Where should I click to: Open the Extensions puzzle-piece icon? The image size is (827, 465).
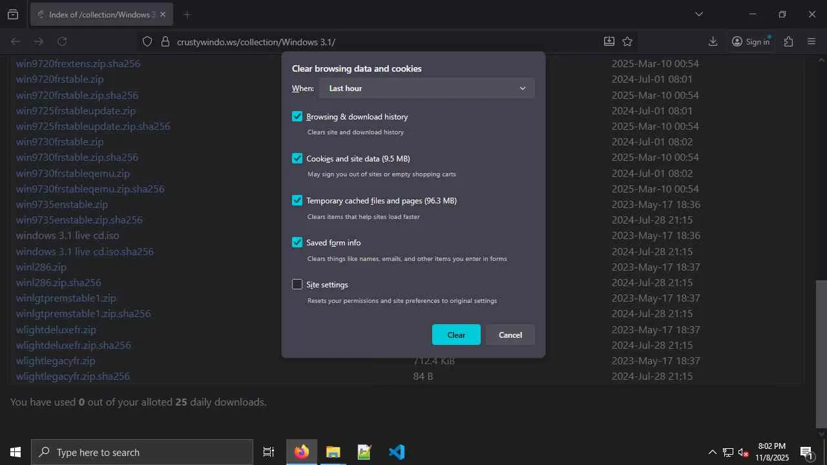[788, 41]
